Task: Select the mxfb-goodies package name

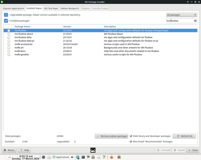Action: [x=22, y=54]
